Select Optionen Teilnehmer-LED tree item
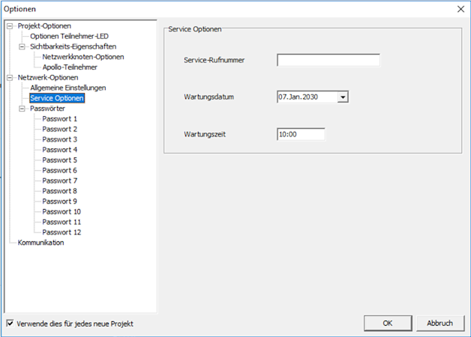Image resolution: width=471 pixels, height=337 pixels. pos(69,36)
